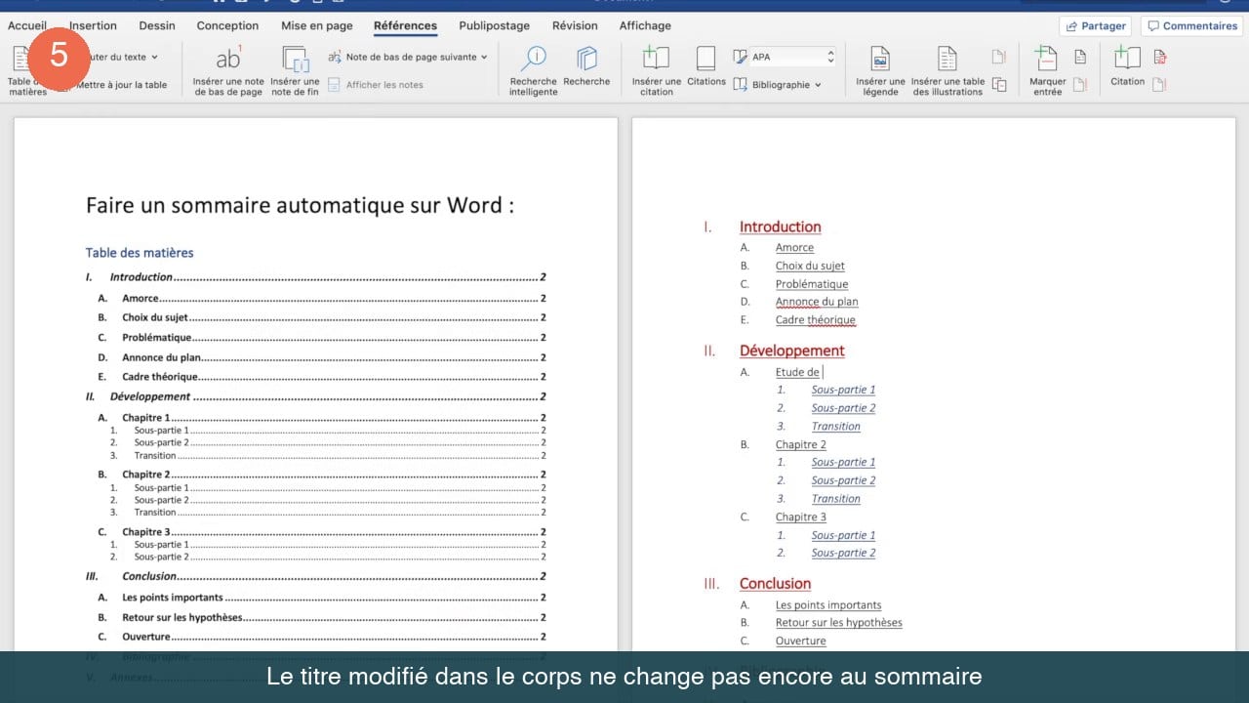Click Insérer une citation icon
The image size is (1249, 703).
656,59
